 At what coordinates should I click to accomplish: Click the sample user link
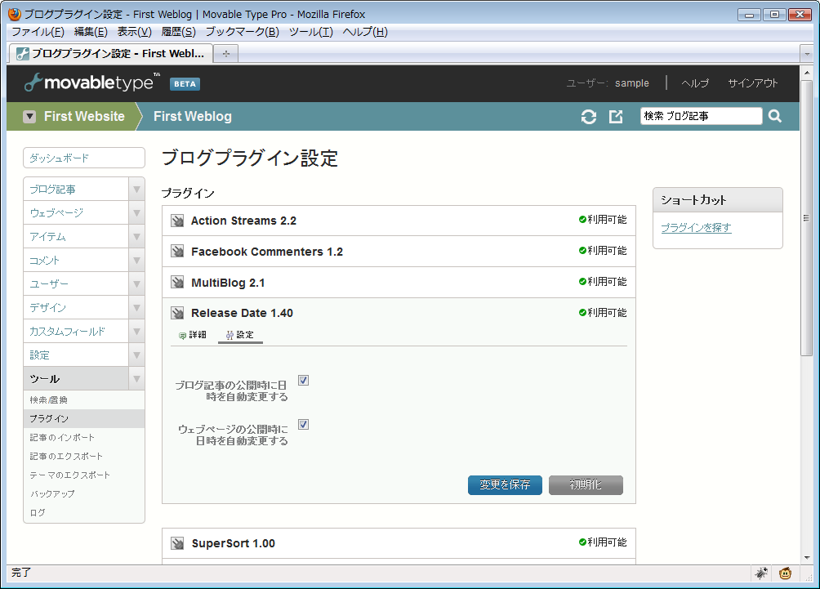click(x=631, y=83)
